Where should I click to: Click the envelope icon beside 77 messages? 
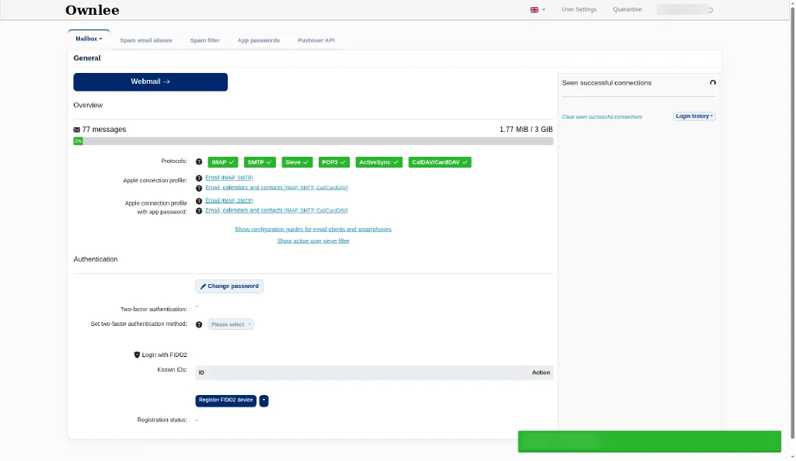(x=77, y=130)
